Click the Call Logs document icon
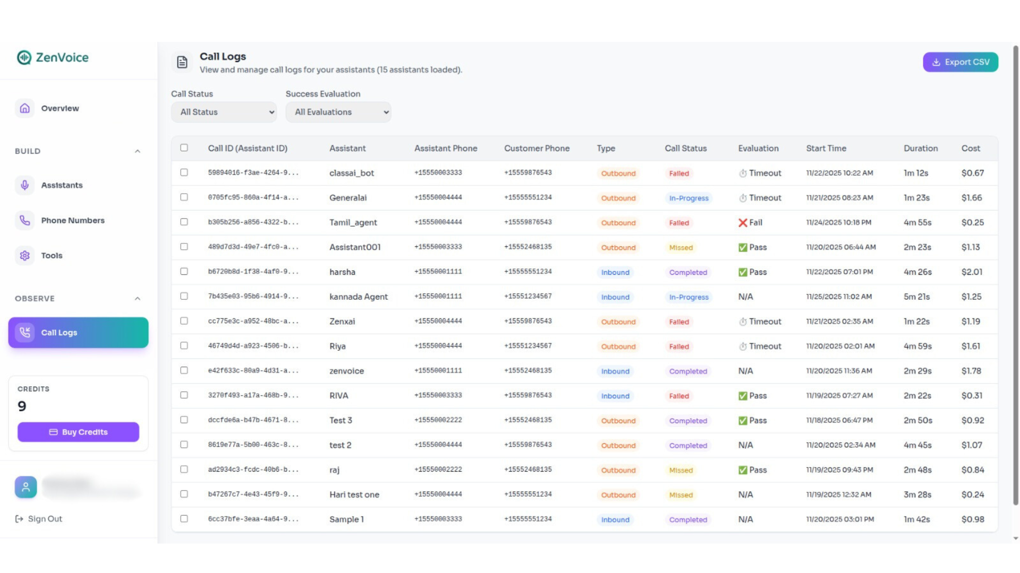This screenshot has width=1020, height=573. click(x=182, y=63)
